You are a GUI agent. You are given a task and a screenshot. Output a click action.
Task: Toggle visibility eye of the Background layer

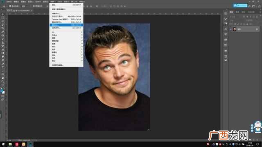click(x=230, y=29)
